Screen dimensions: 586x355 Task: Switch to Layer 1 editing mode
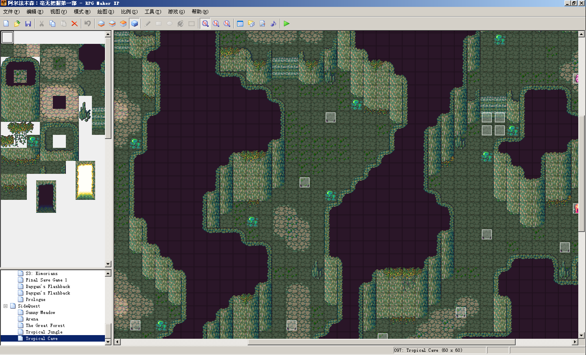pos(101,24)
